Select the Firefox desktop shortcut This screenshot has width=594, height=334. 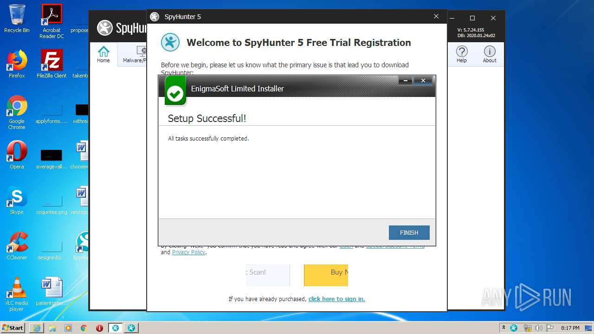pyautogui.click(x=17, y=64)
